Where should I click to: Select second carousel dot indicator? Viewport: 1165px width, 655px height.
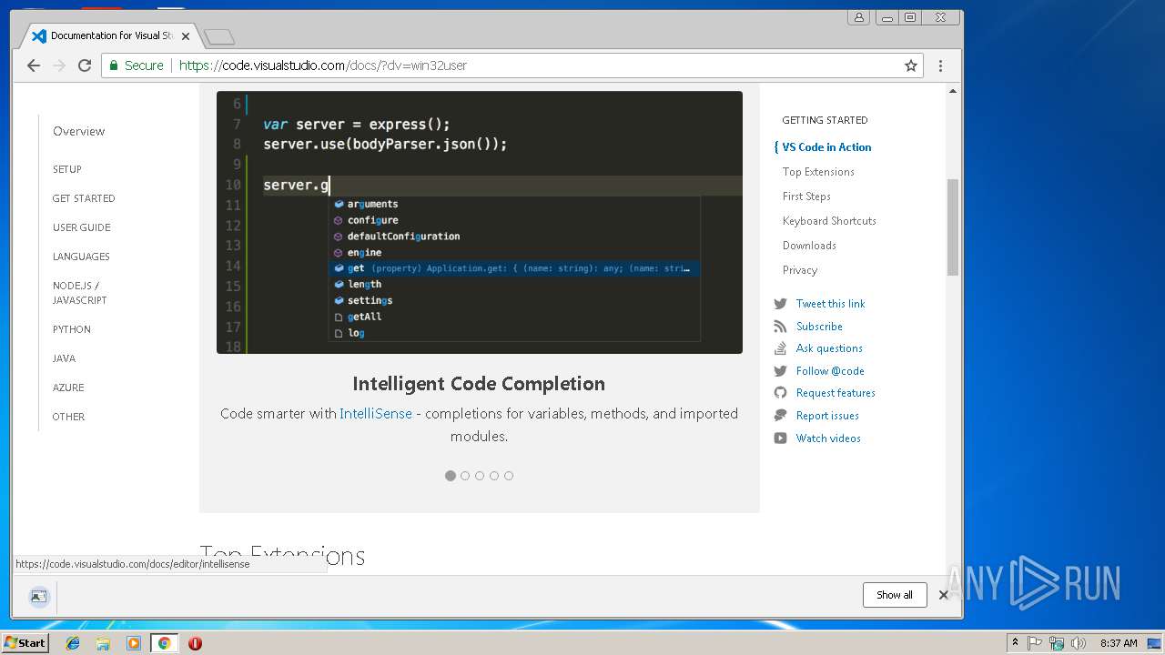pyautogui.click(x=465, y=476)
